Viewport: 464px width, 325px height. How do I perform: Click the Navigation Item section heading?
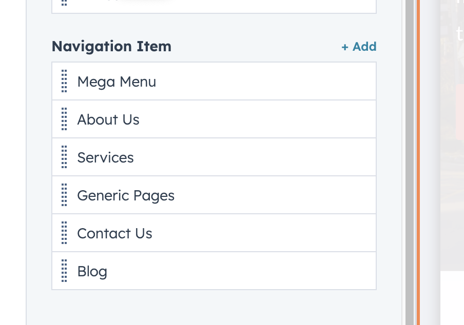111,47
